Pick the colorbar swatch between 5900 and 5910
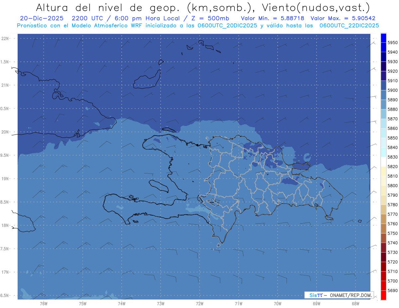This screenshot has width=399, height=308. click(x=383, y=85)
